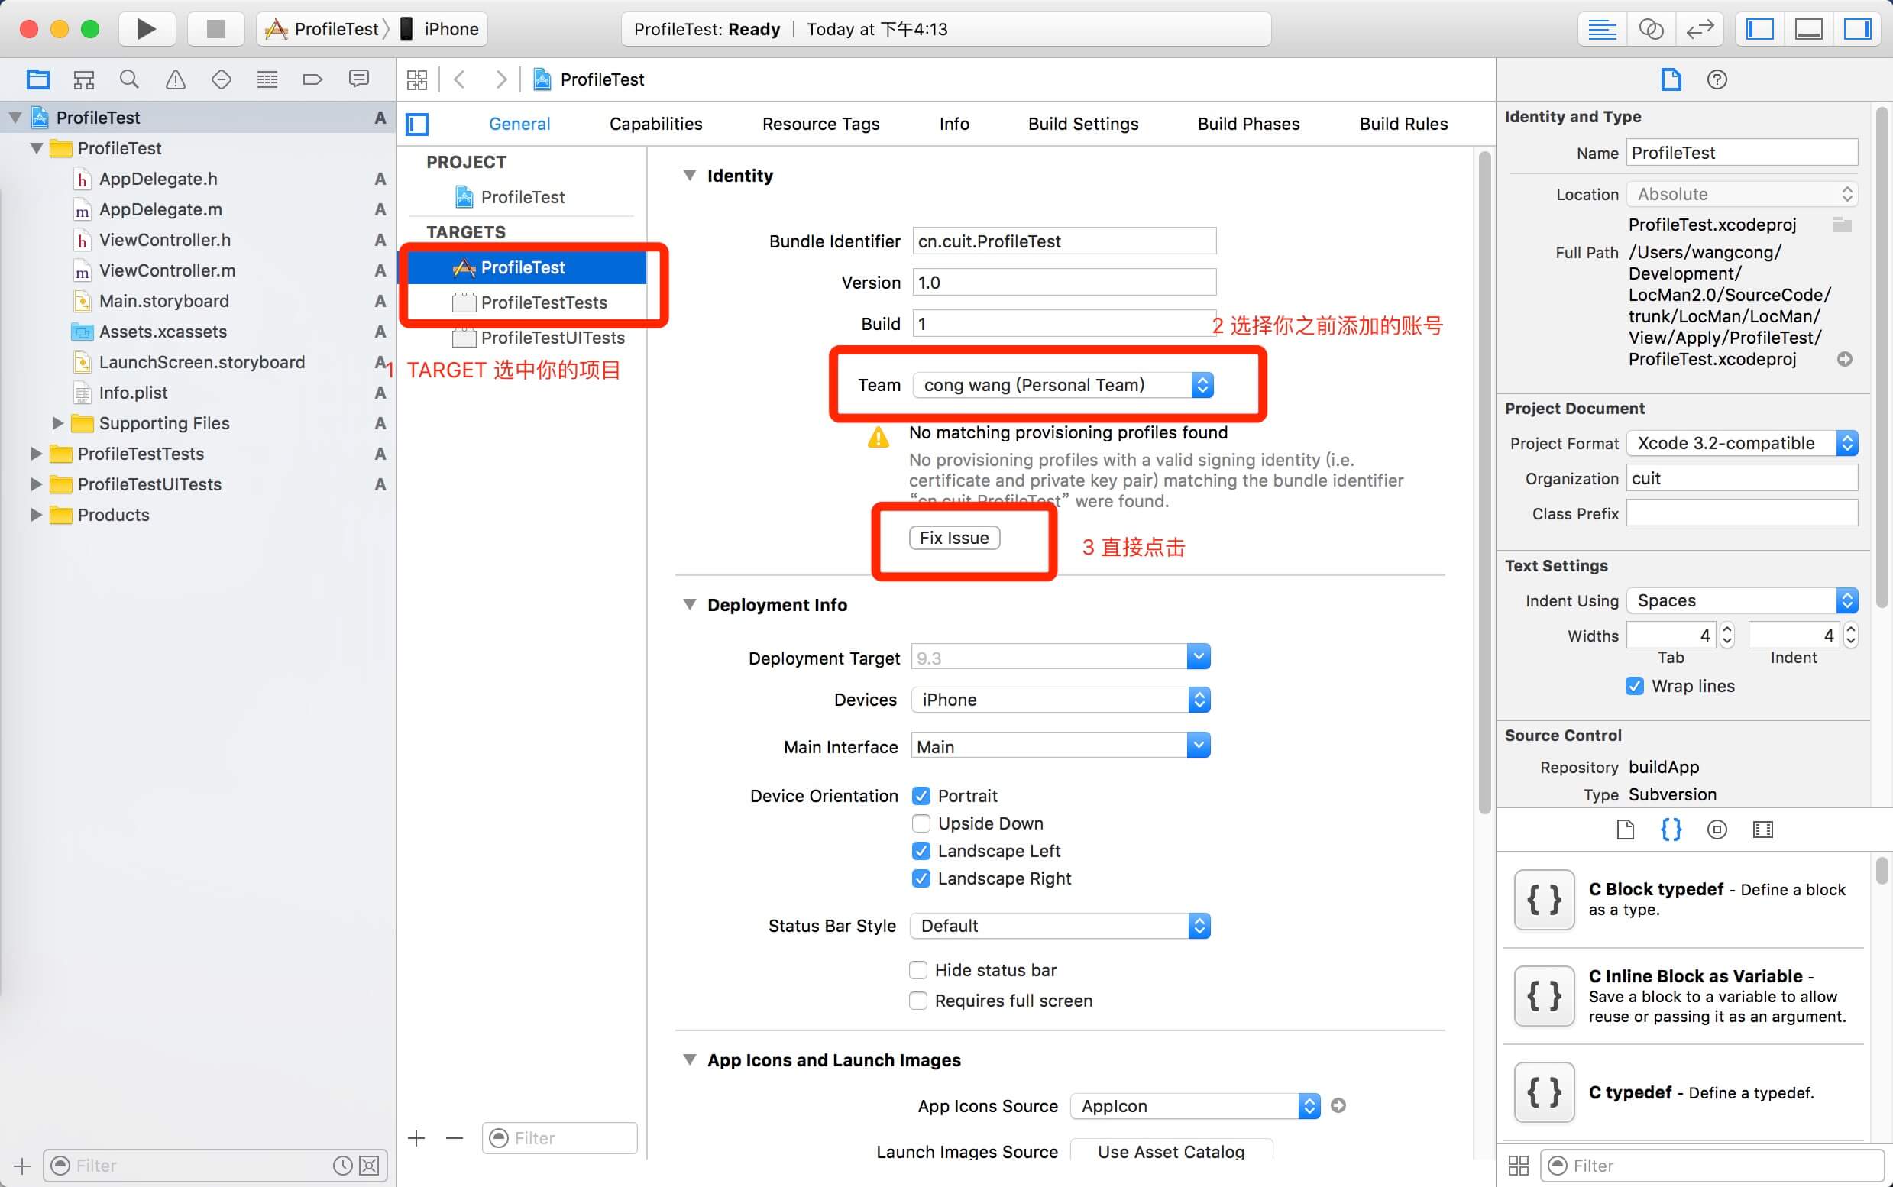
Task: Expand the Products folder
Action: point(35,515)
